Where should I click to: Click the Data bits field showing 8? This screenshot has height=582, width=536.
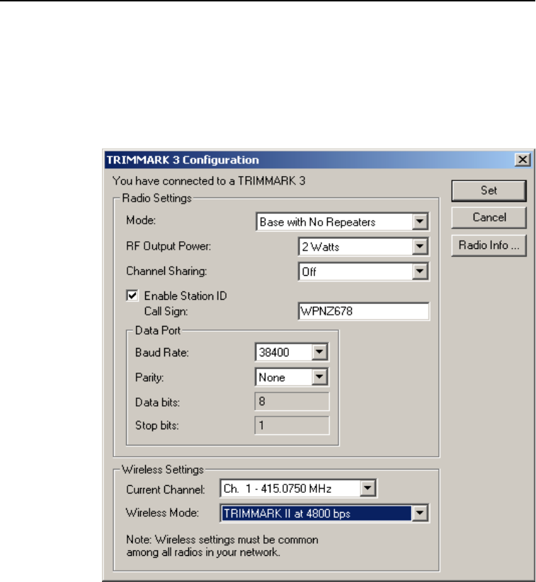(x=292, y=402)
